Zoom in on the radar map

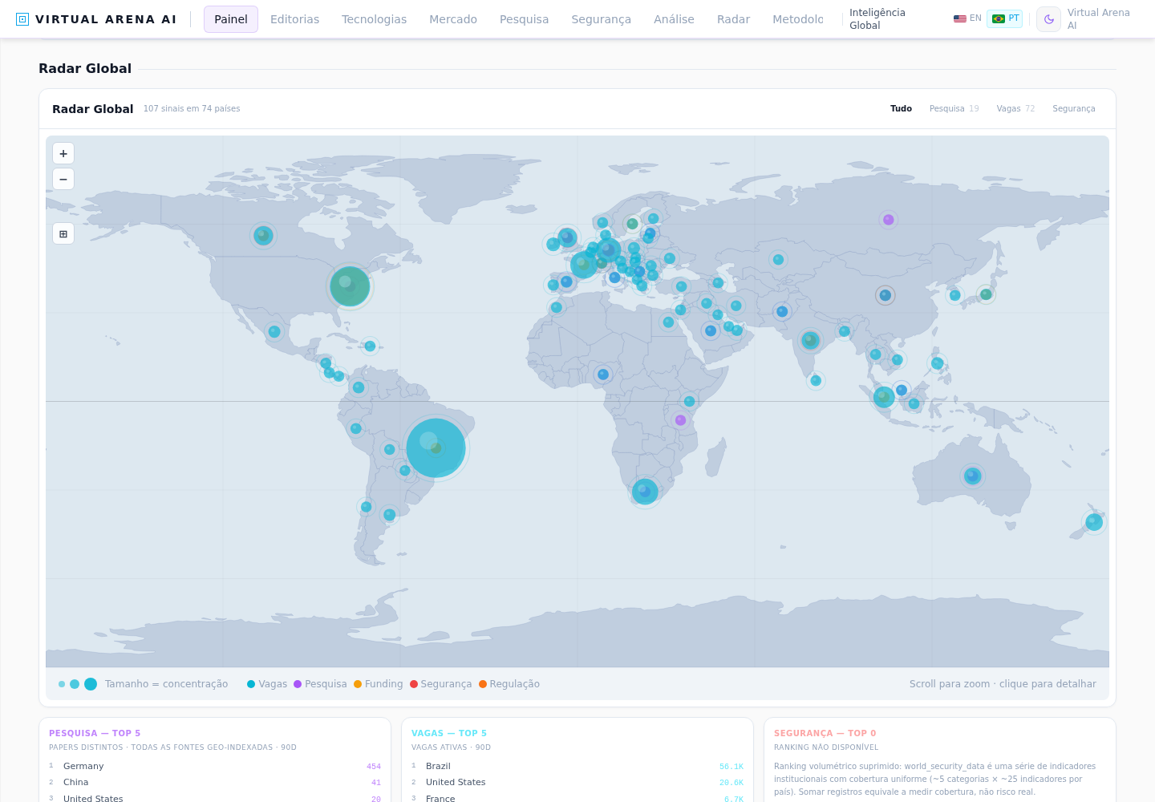[x=63, y=153]
